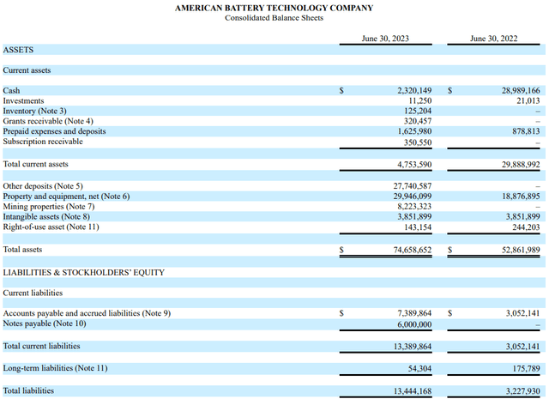Click the 2023 intangible assets value 3,851,899

coord(414,216)
